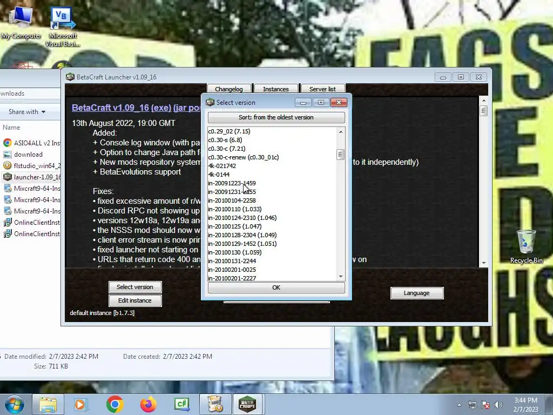Click the picture icon beside download file
This screenshot has height=415, width=553.
pos(8,154)
